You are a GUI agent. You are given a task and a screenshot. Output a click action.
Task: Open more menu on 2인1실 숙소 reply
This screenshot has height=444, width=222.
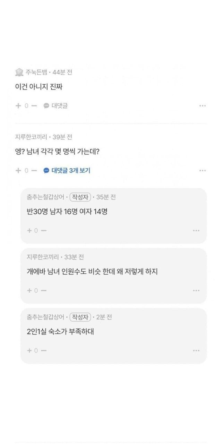(x=196, y=350)
